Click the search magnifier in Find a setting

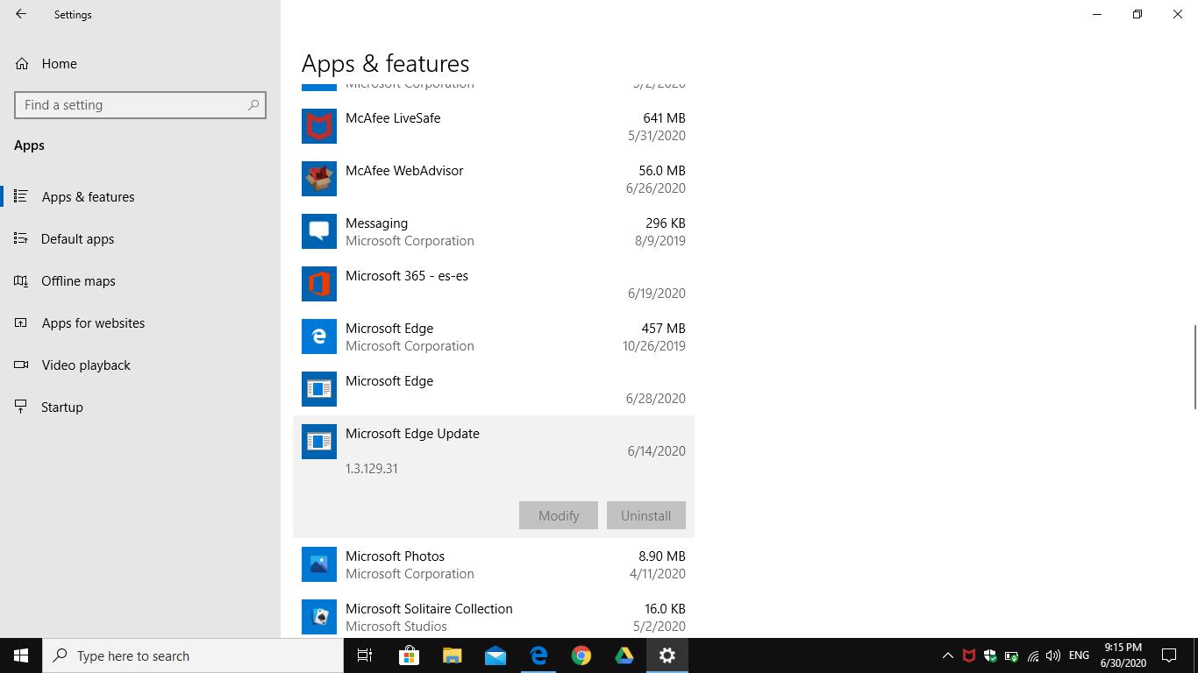coord(253,104)
